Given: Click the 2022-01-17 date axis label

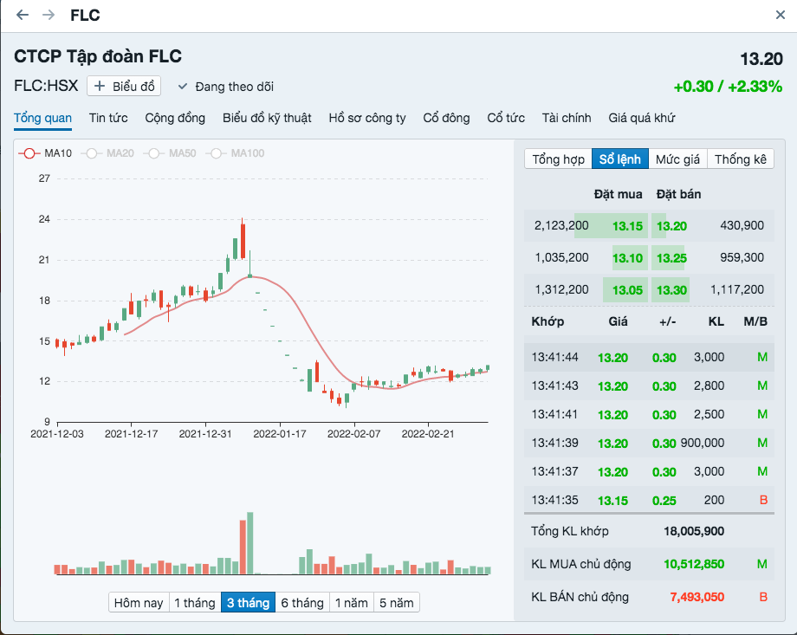Looking at the screenshot, I should [280, 434].
